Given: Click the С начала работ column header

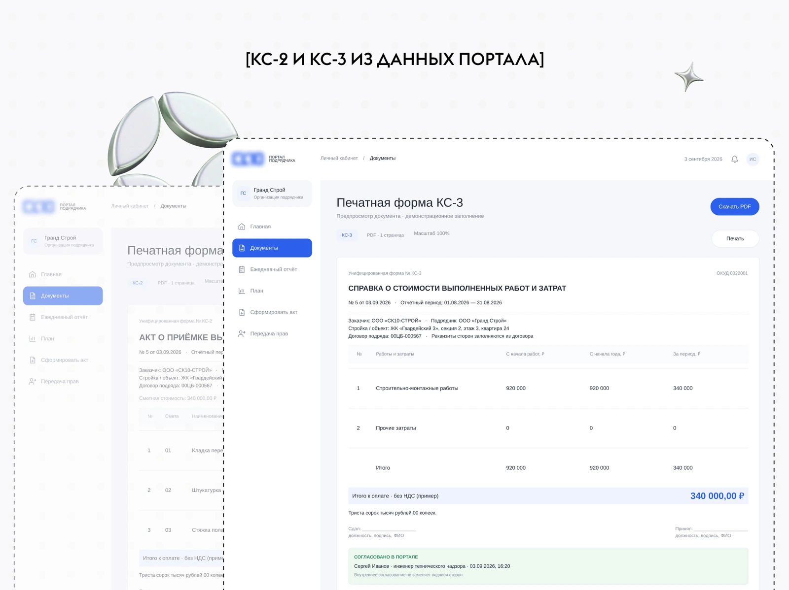Looking at the screenshot, I should pos(525,354).
